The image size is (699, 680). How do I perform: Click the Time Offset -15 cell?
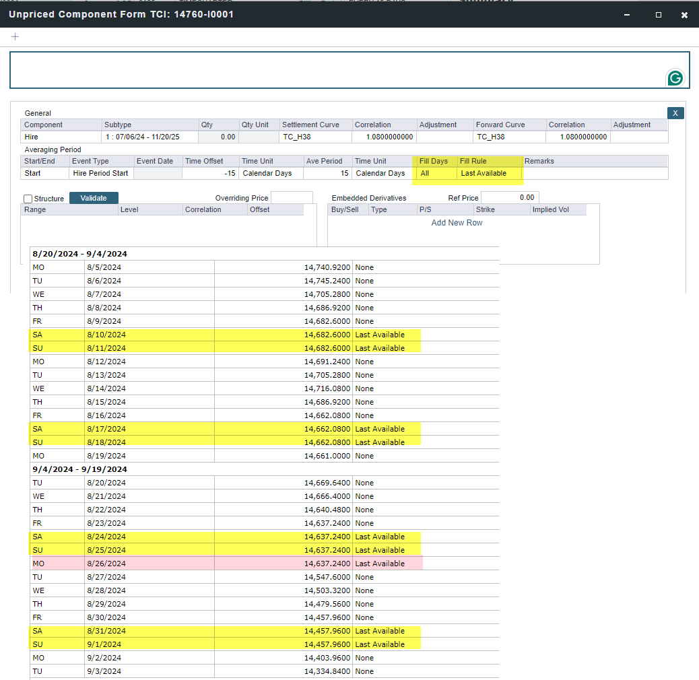coord(209,174)
